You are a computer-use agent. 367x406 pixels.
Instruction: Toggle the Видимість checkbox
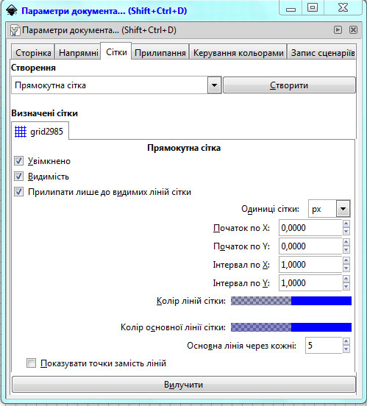(x=18, y=177)
